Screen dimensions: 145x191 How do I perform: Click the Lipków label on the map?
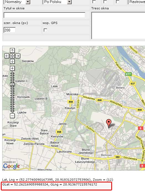(22, 112)
